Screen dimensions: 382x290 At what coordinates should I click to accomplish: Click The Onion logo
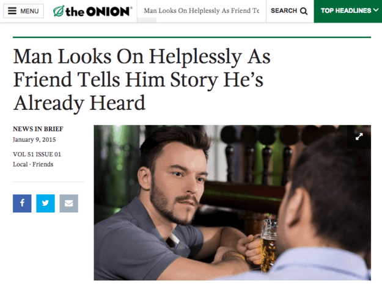(x=92, y=11)
